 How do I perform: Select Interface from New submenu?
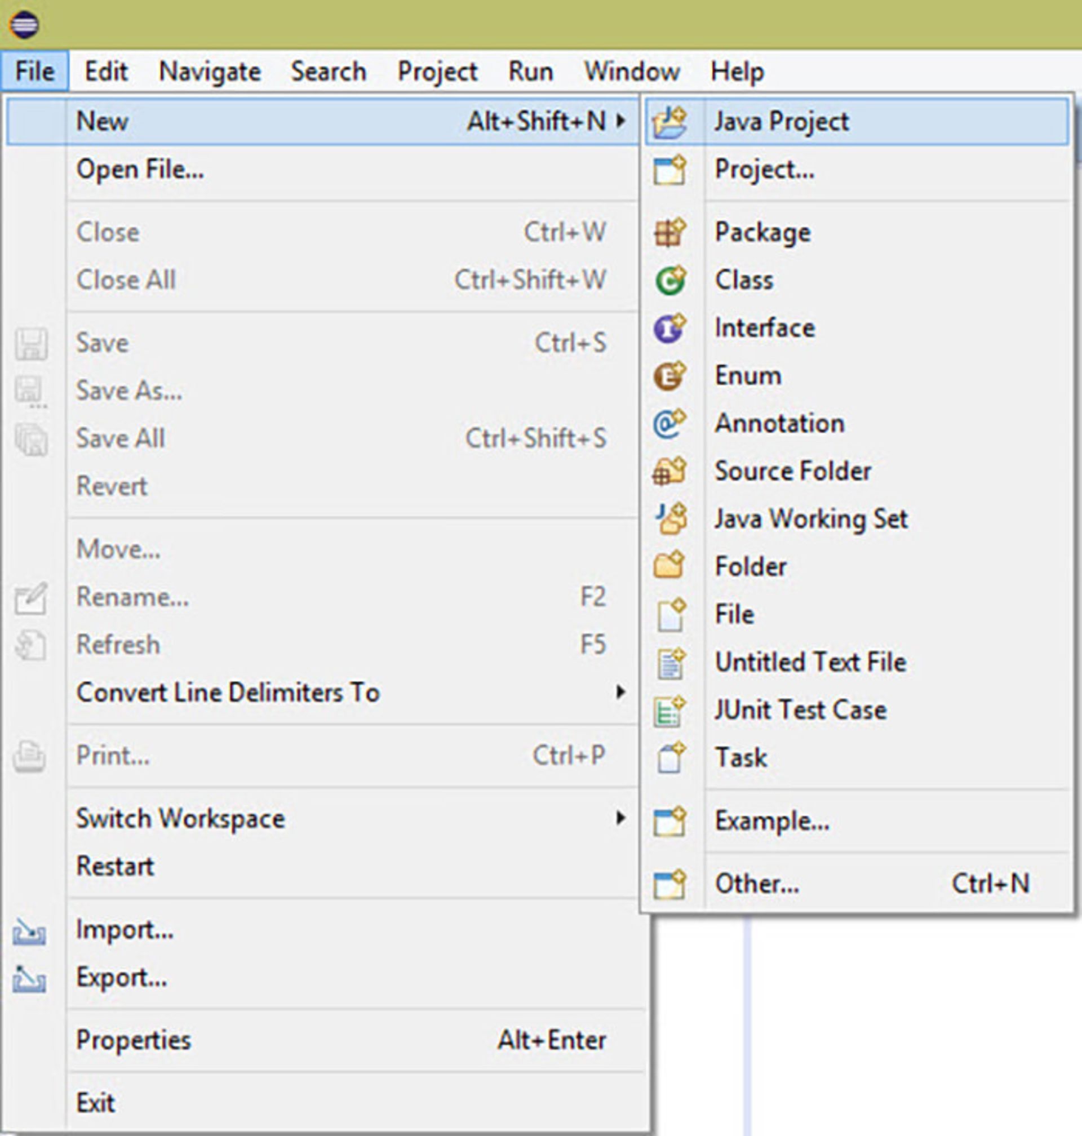[x=857, y=328]
